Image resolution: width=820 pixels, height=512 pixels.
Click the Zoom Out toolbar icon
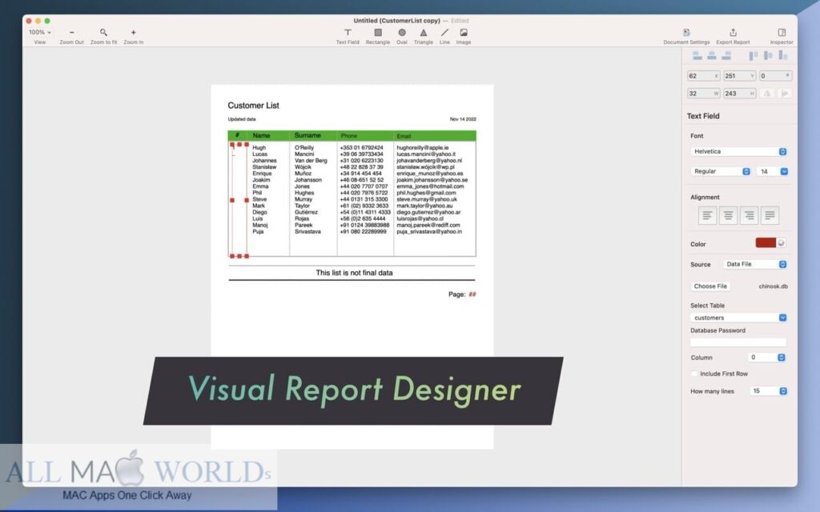71,32
